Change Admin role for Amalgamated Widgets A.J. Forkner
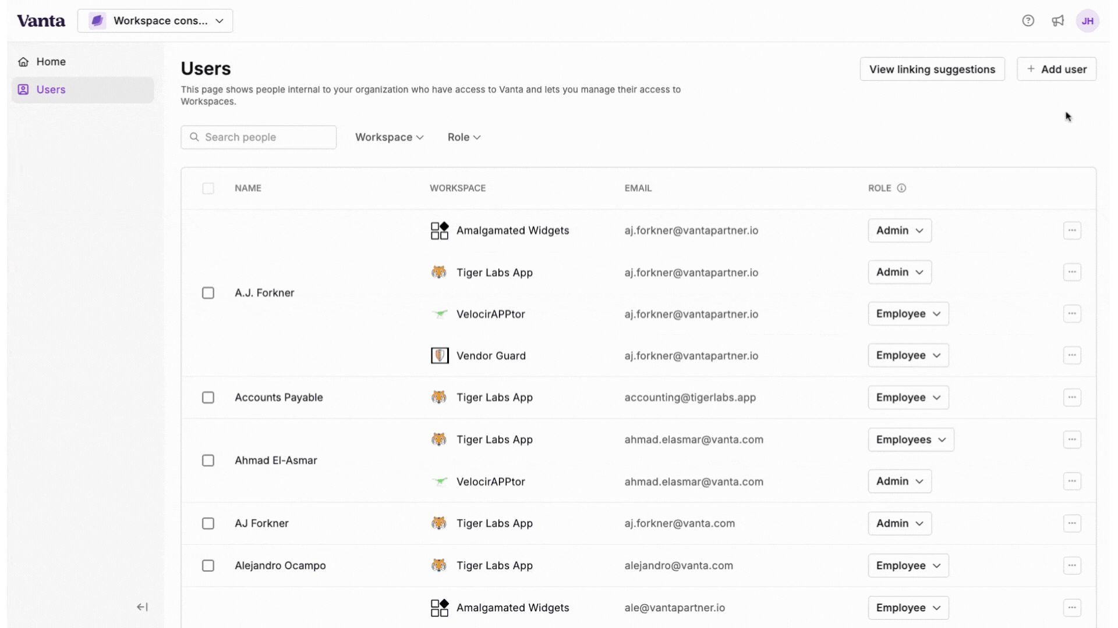The width and height of the screenshot is (1118, 628). click(900, 230)
